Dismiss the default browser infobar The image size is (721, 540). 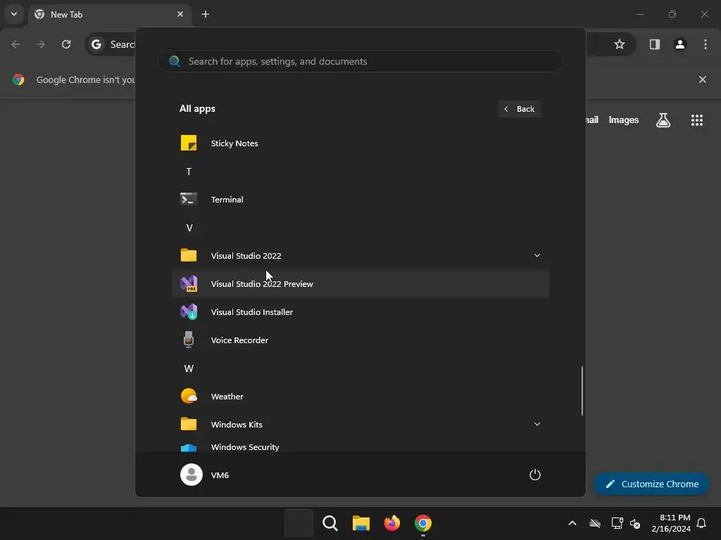(x=702, y=79)
